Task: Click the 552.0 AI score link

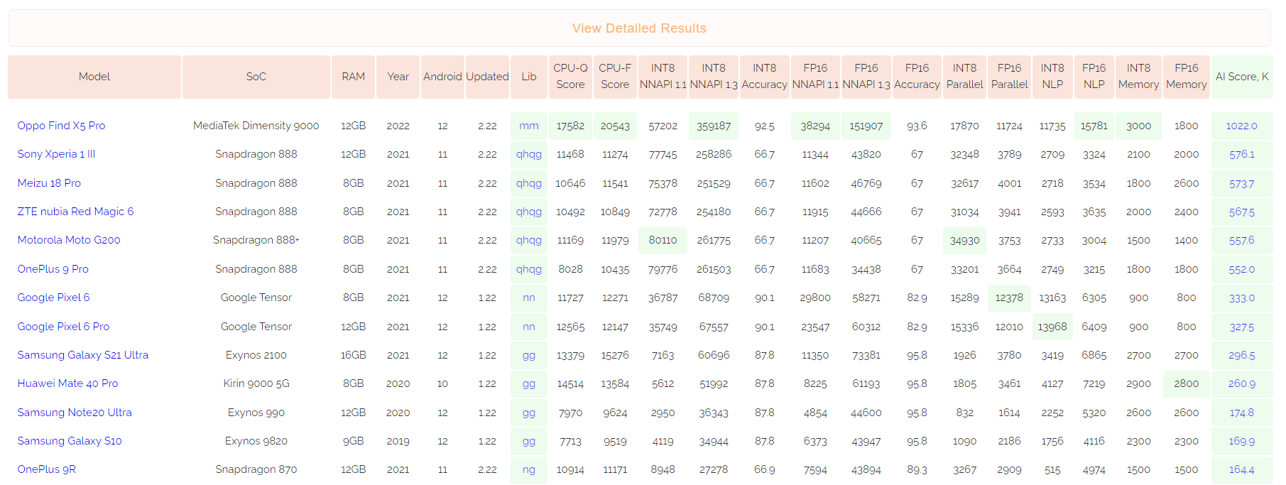Action: (1242, 269)
